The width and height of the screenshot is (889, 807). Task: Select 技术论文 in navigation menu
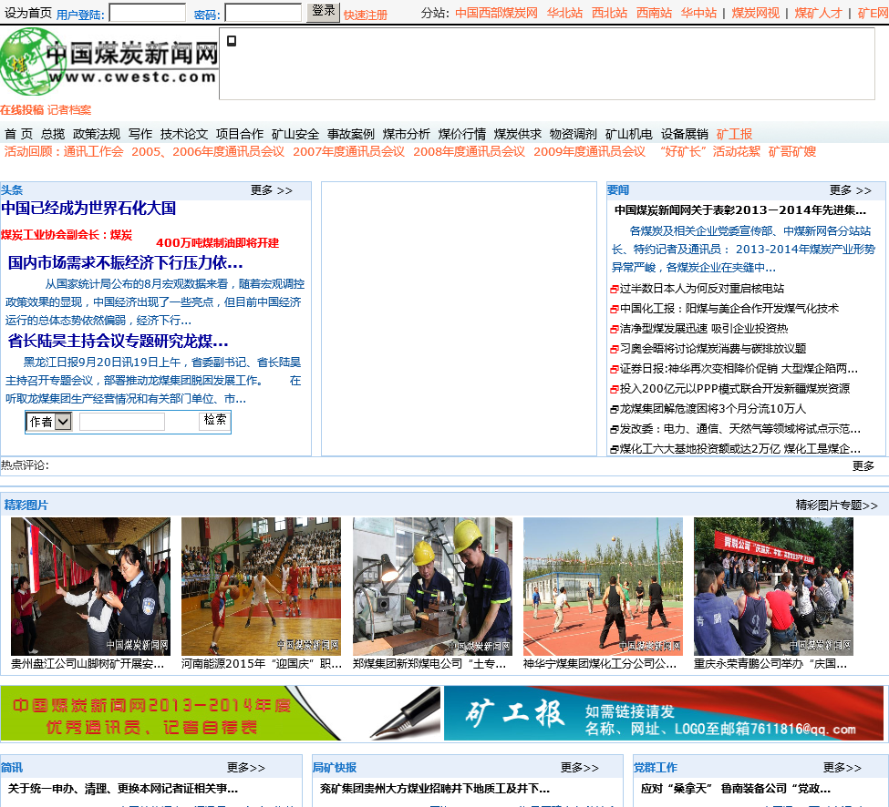[x=184, y=134]
